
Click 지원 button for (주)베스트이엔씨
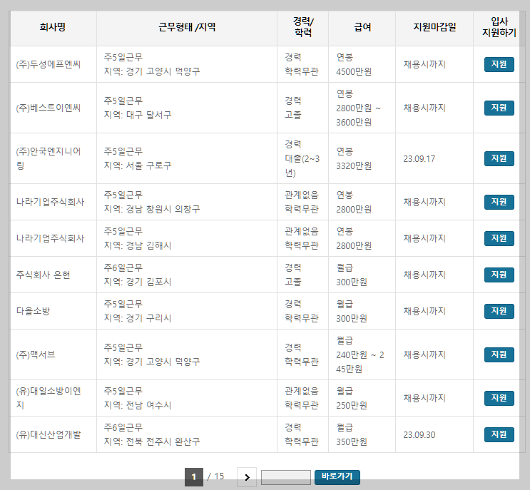click(x=499, y=108)
